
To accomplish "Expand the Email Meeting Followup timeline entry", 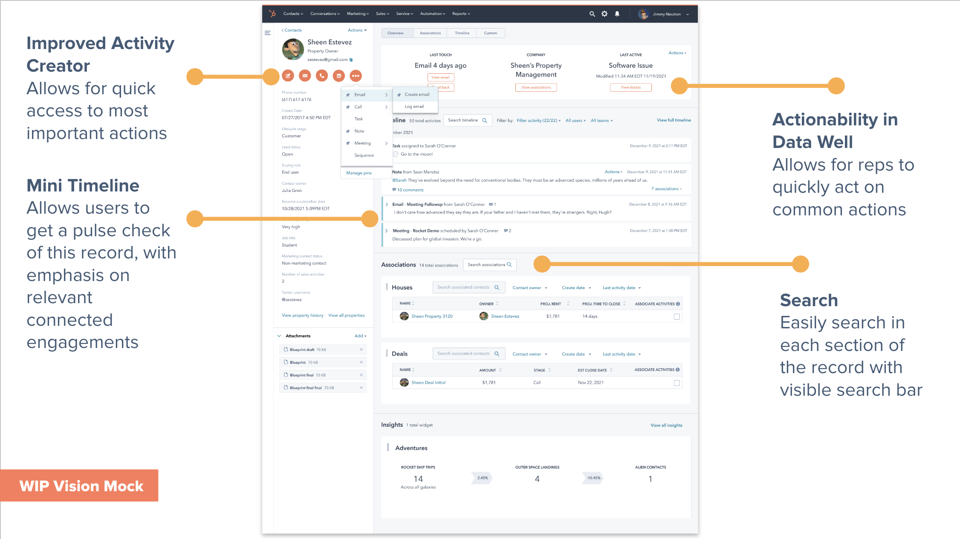I will point(387,204).
